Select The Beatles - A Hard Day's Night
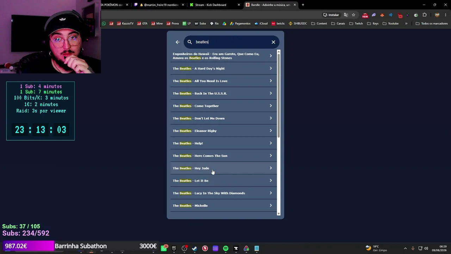451x254 pixels. (x=224, y=68)
